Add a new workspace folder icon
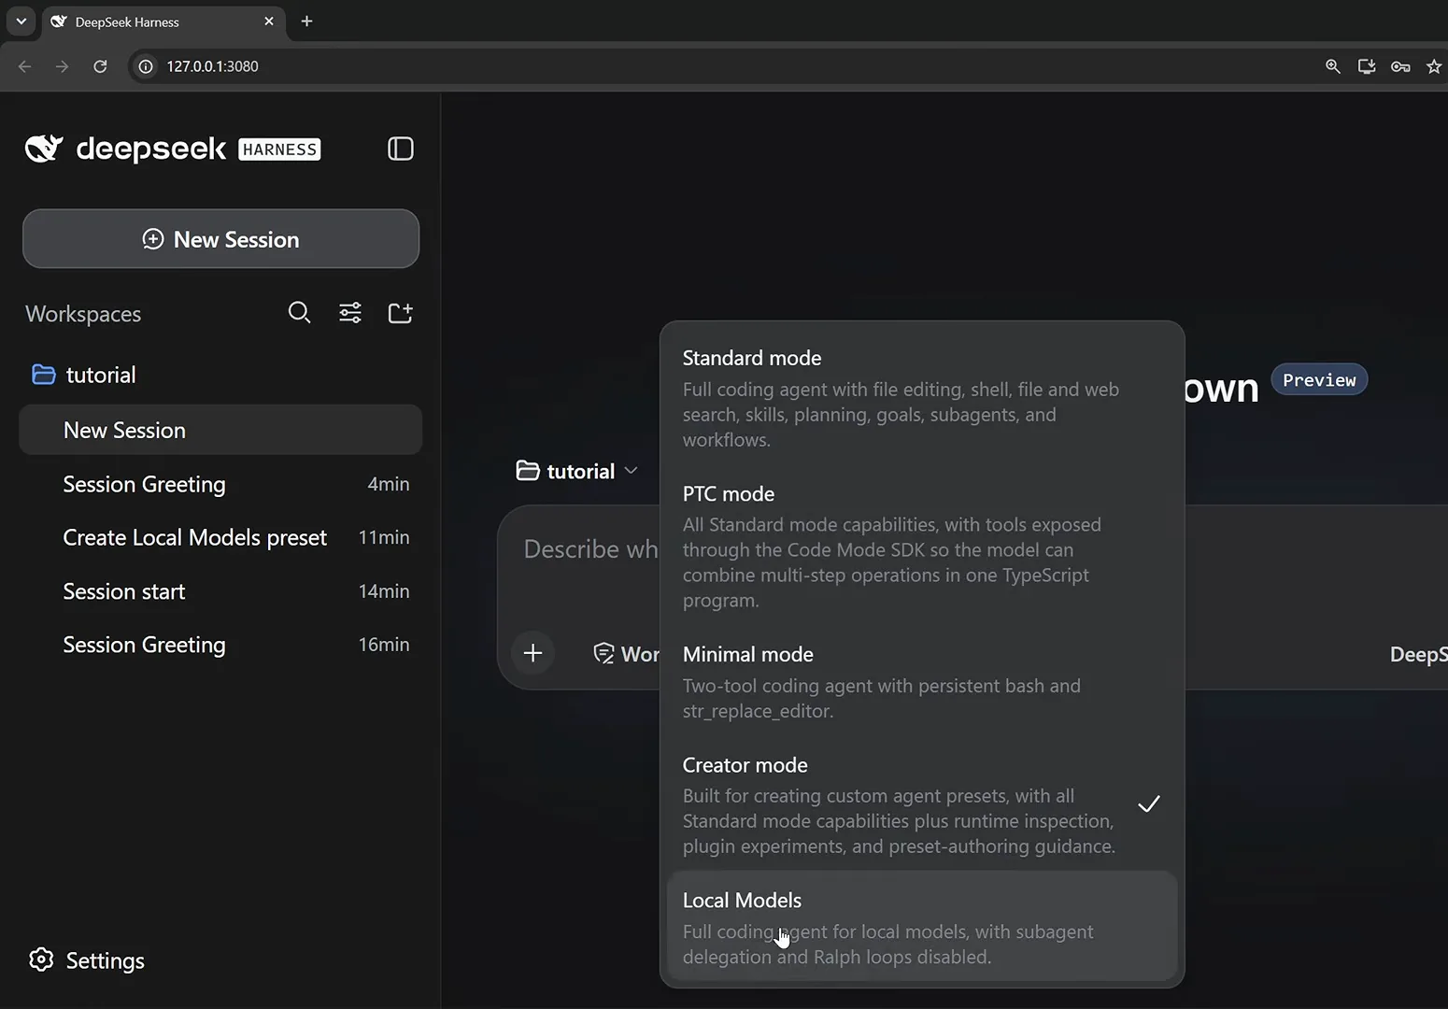 (401, 312)
